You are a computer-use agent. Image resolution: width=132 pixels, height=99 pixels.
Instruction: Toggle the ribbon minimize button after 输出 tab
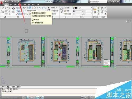(38, 4)
